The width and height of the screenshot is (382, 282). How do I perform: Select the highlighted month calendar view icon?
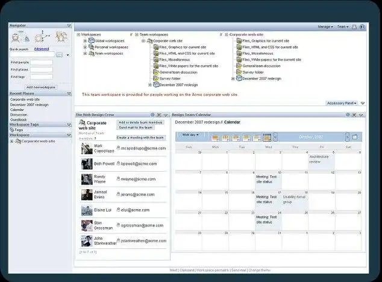click(267, 137)
